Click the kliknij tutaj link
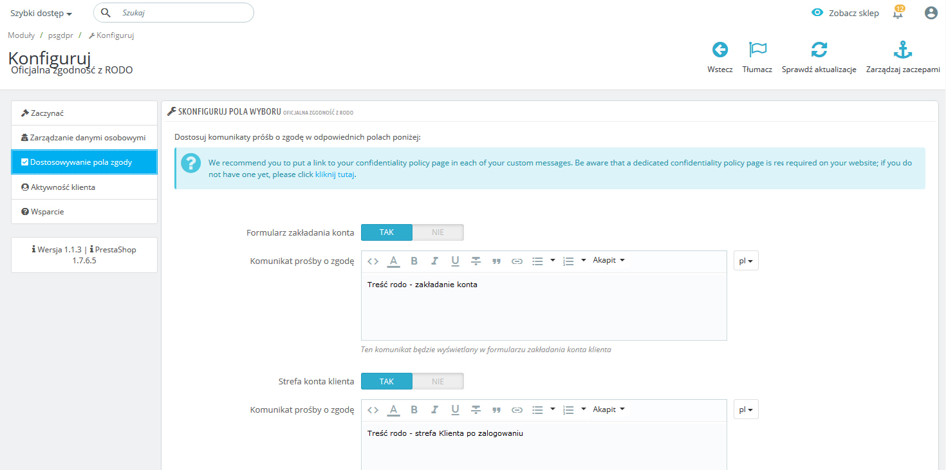Image resolution: width=946 pixels, height=470 pixels. point(335,174)
